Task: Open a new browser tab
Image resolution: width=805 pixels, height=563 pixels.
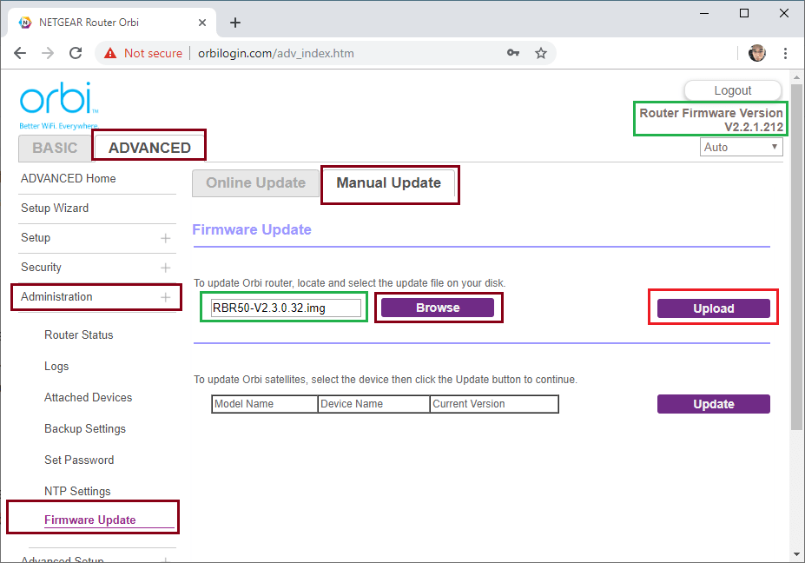Action: [x=235, y=23]
